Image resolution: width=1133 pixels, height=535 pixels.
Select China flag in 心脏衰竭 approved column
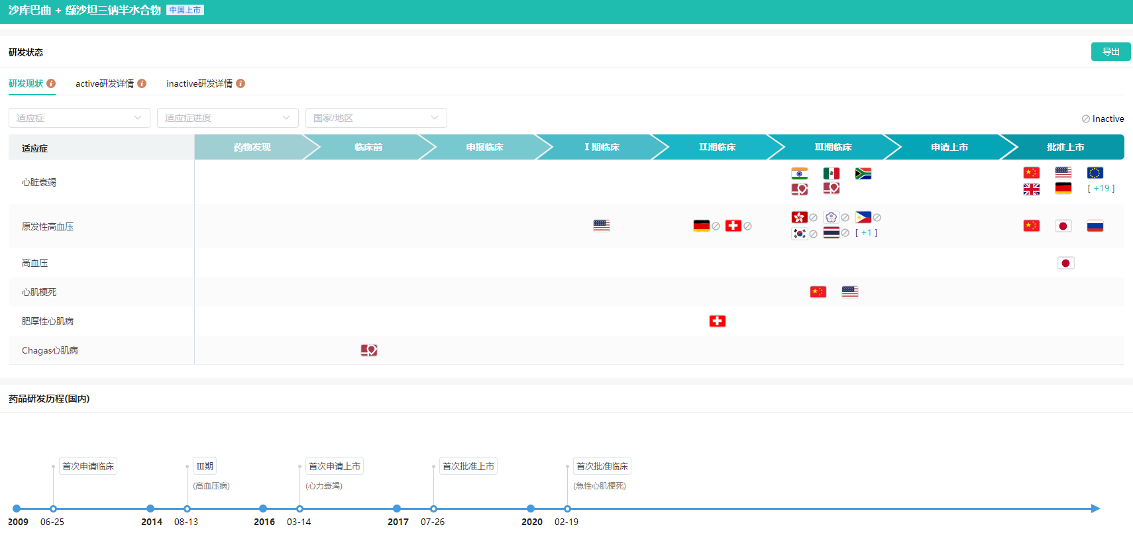tap(1032, 173)
